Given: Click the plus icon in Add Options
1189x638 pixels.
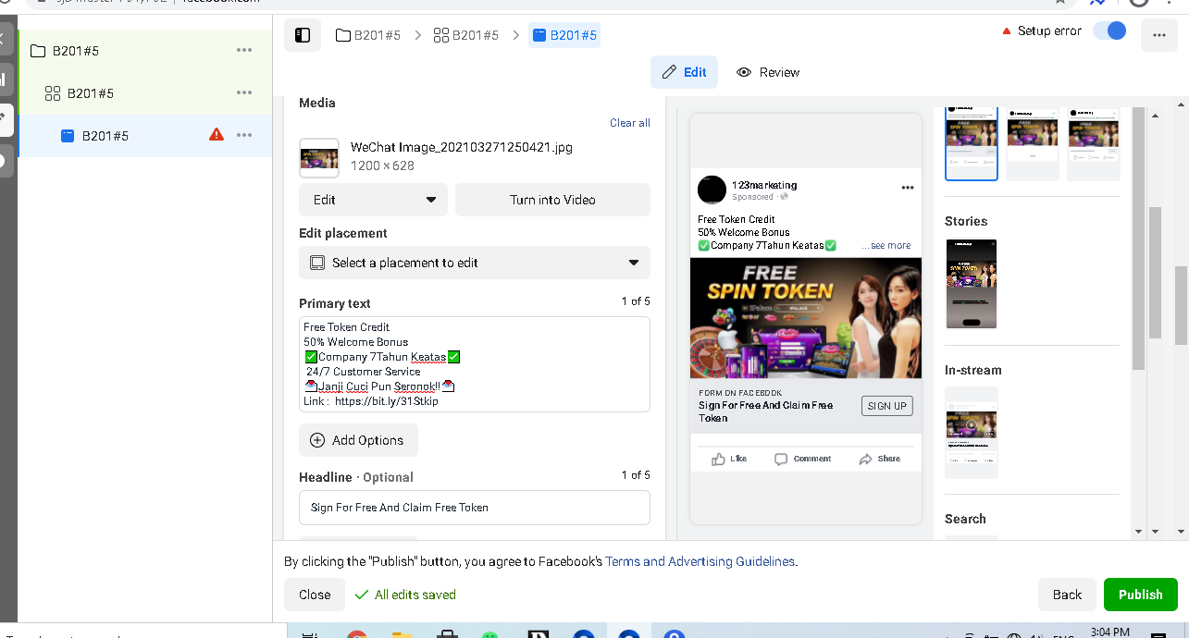Looking at the screenshot, I should (317, 440).
